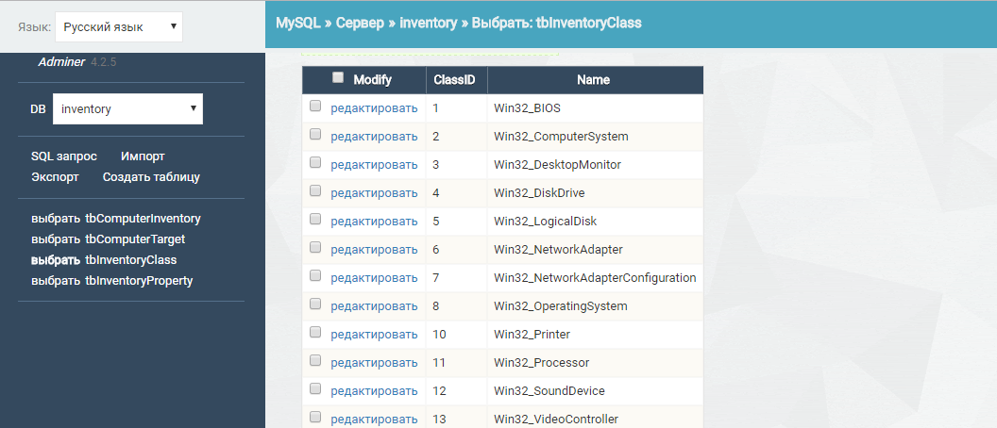Tick the checkbox for the Win32_BIOS row
997x428 pixels.
(315, 107)
